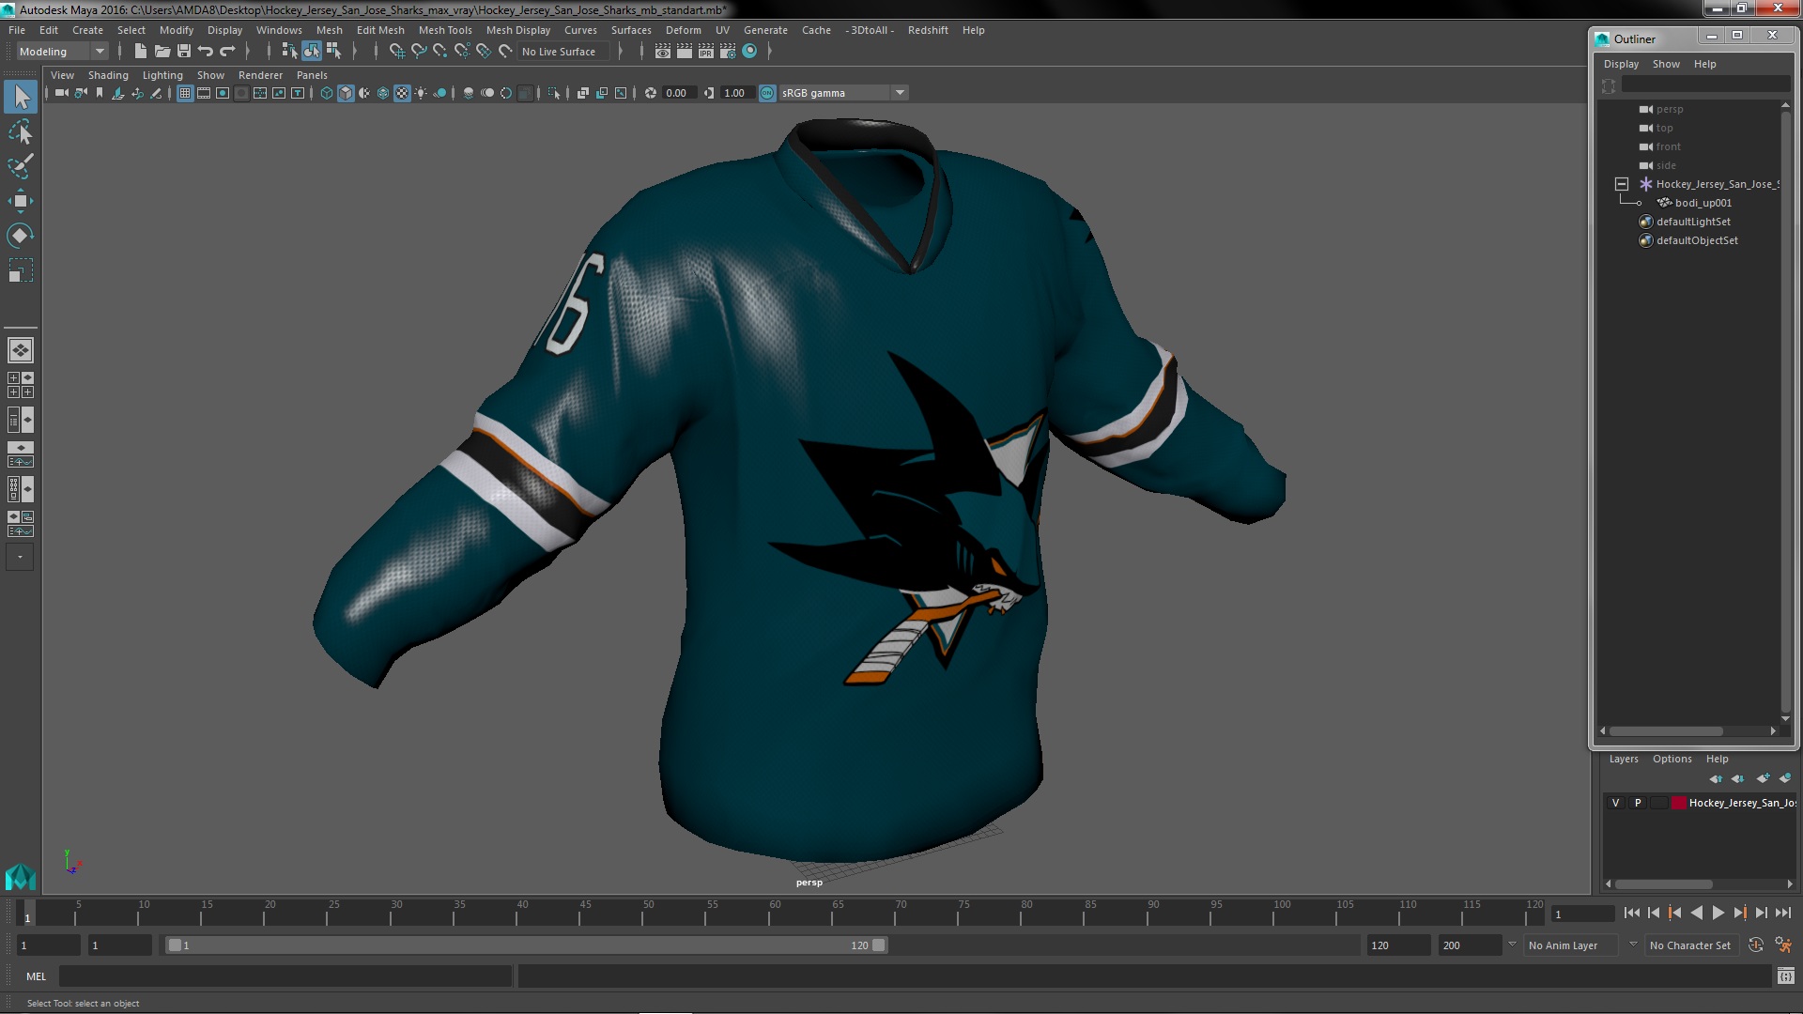
Task: Open the Edit Mesh menu
Action: (x=380, y=30)
